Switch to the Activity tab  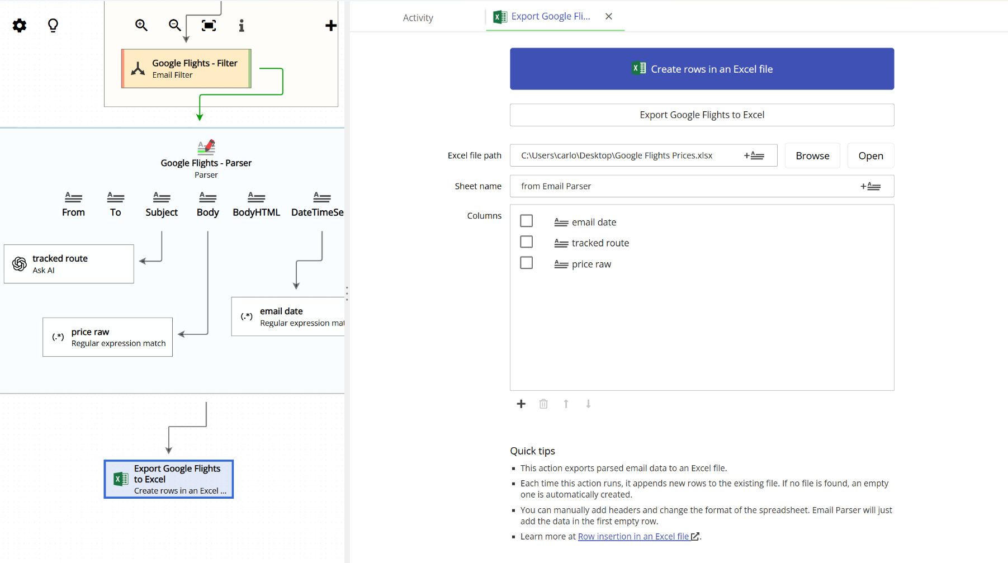point(418,17)
